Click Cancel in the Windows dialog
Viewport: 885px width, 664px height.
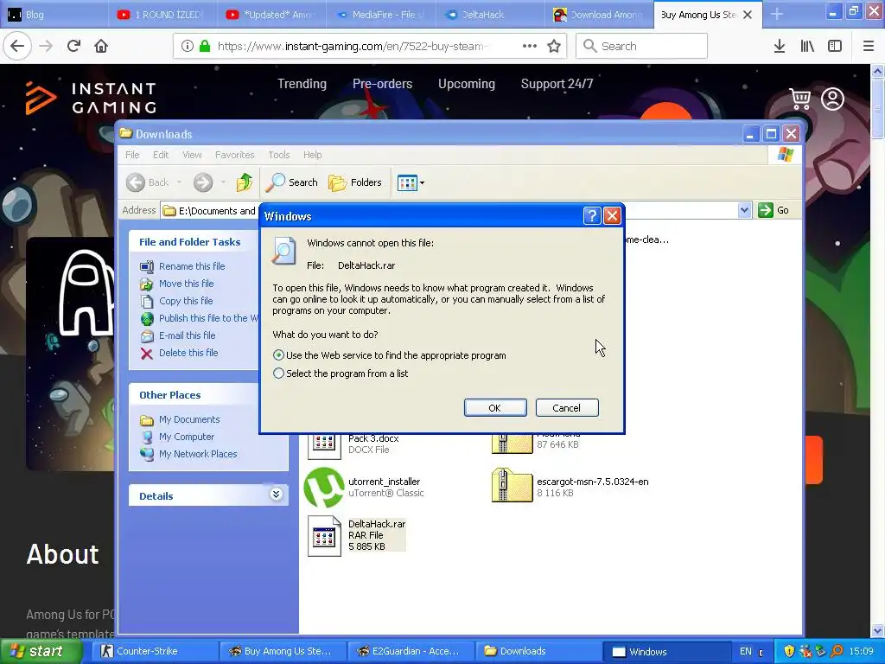567,408
